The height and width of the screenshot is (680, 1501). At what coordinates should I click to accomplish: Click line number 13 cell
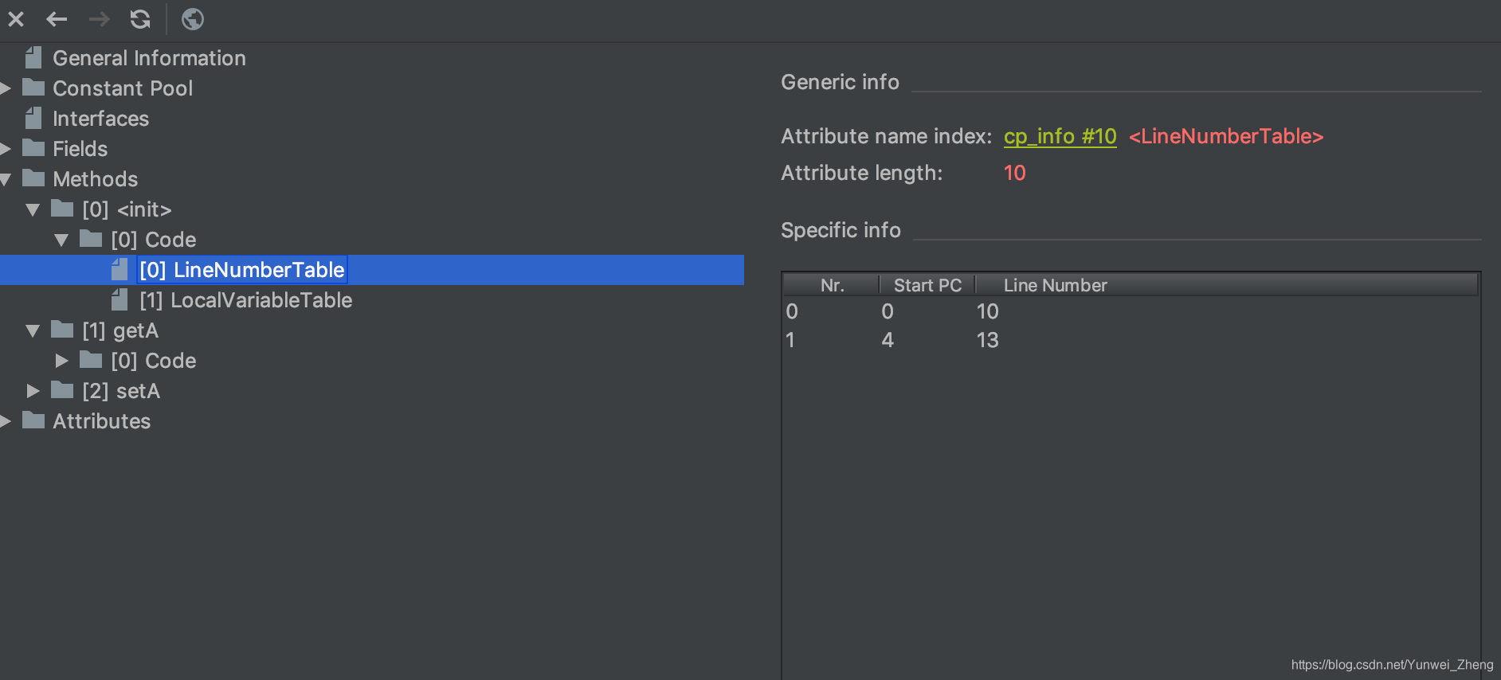[987, 340]
